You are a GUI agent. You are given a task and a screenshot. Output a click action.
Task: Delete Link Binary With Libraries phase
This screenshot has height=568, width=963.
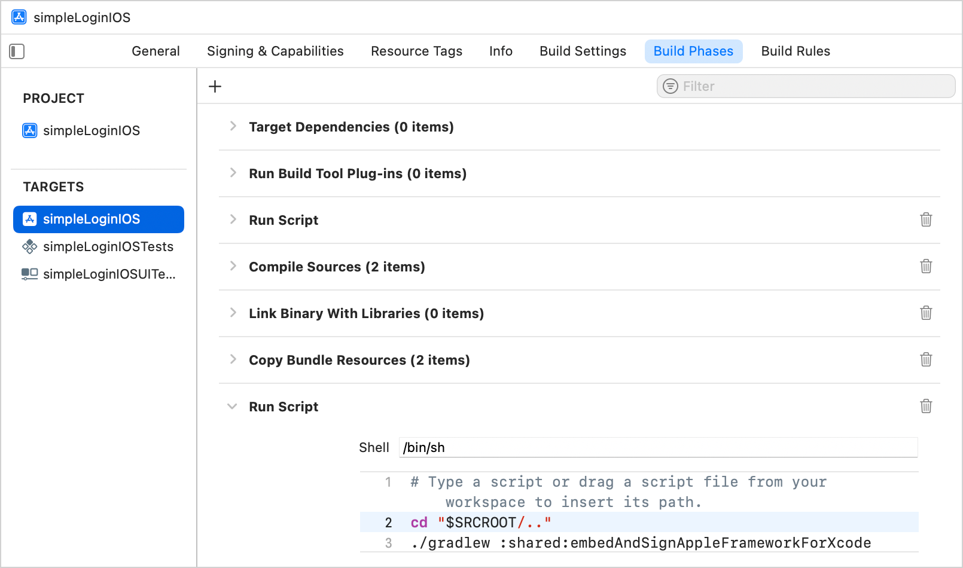pyautogui.click(x=926, y=313)
